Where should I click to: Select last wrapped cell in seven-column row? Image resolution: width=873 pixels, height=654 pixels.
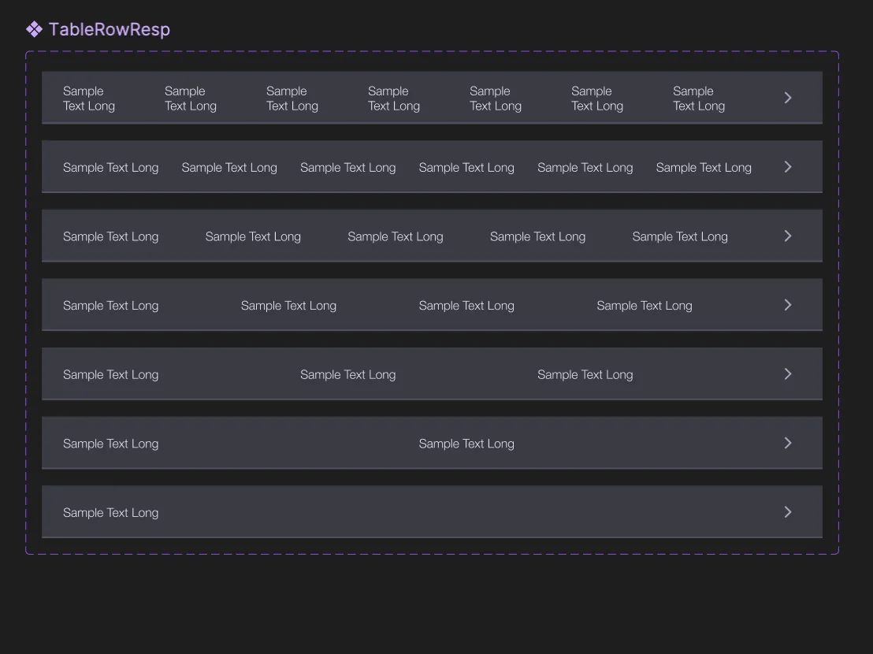pos(699,98)
